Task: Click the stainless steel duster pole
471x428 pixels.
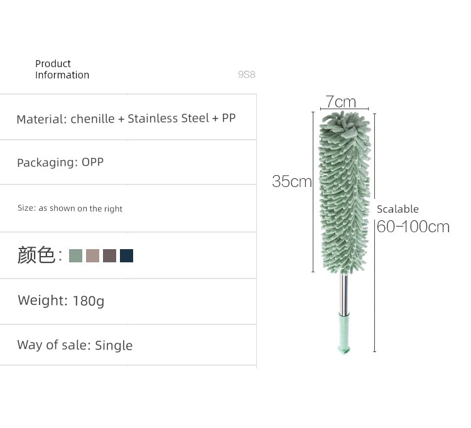Action: 344,294
